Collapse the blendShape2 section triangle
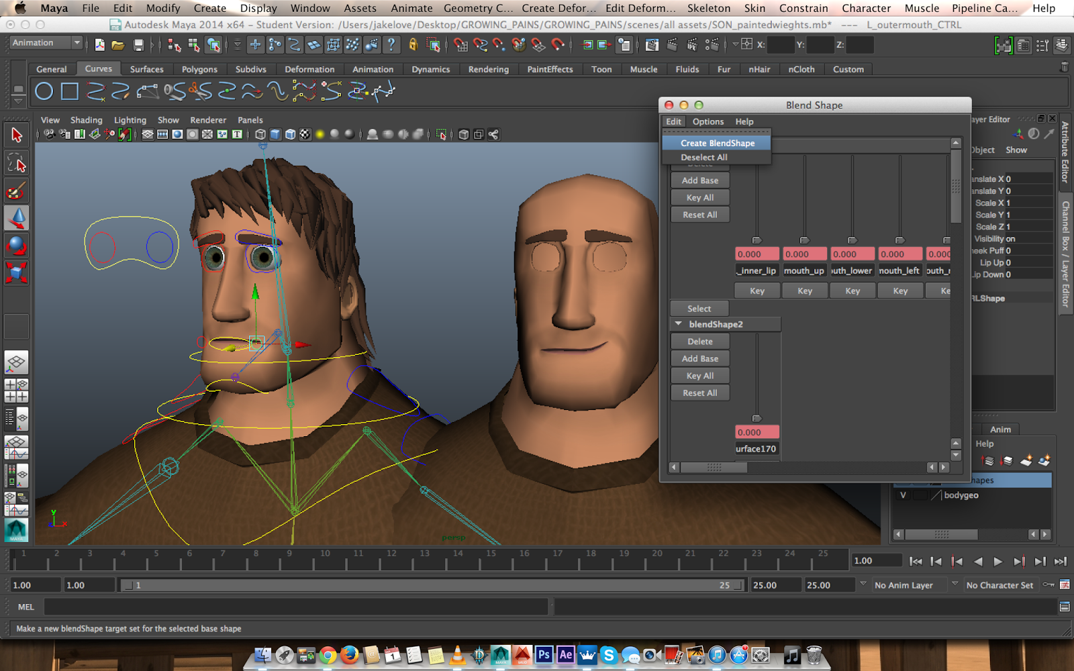1074x671 pixels. tap(678, 323)
